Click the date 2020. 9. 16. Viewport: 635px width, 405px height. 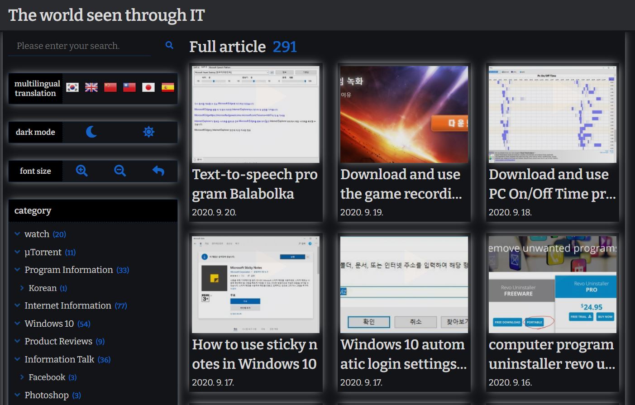pyautogui.click(x=510, y=382)
